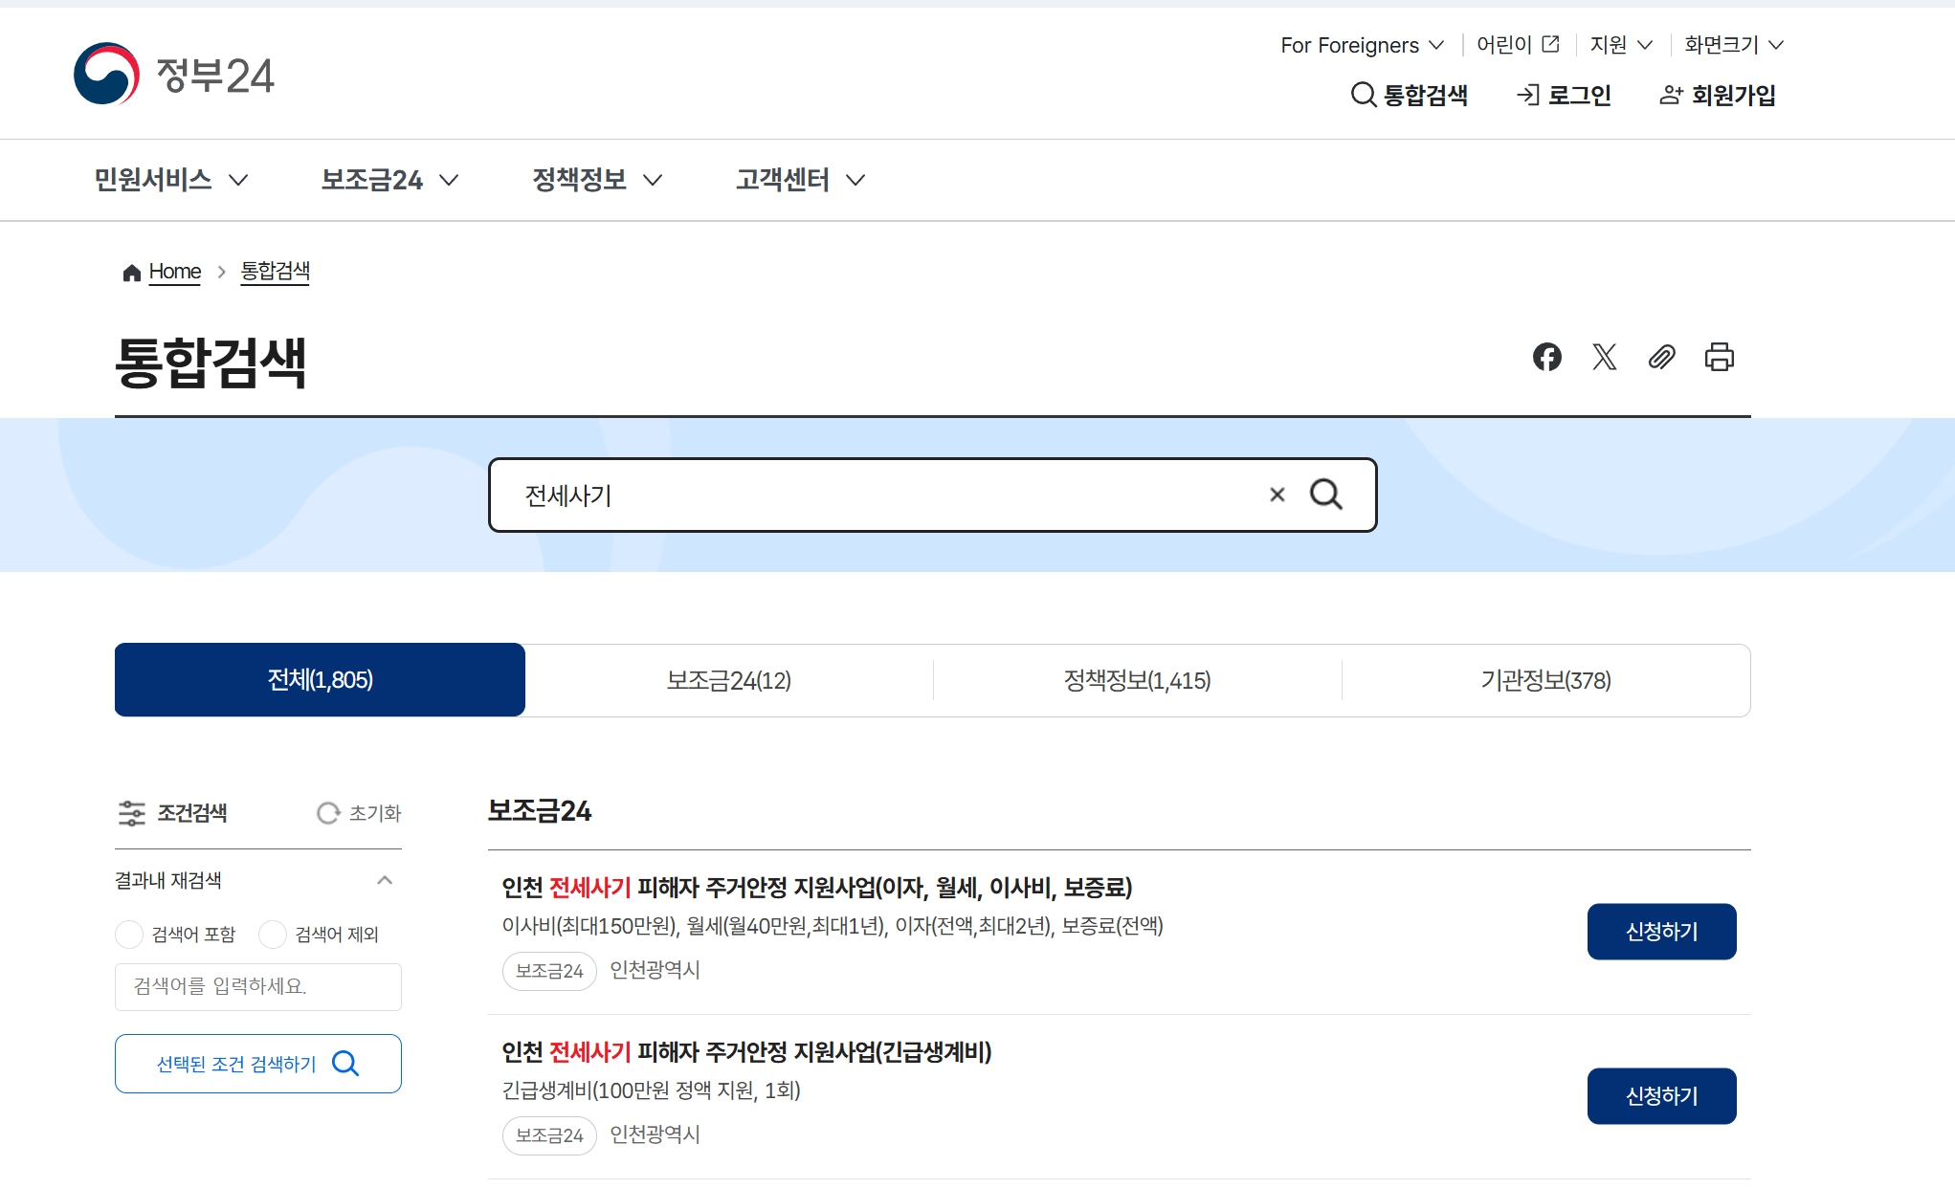
Task: Open 통합검색 in top header
Action: pos(1409,95)
